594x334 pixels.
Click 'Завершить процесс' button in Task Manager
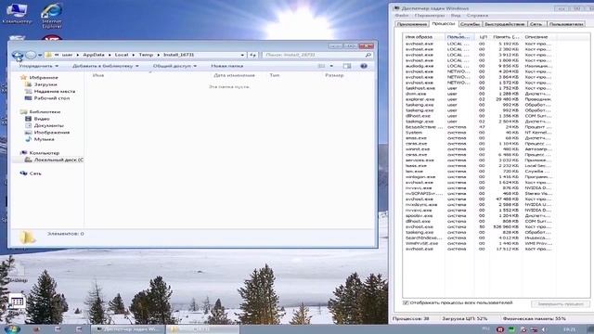[x=561, y=303]
